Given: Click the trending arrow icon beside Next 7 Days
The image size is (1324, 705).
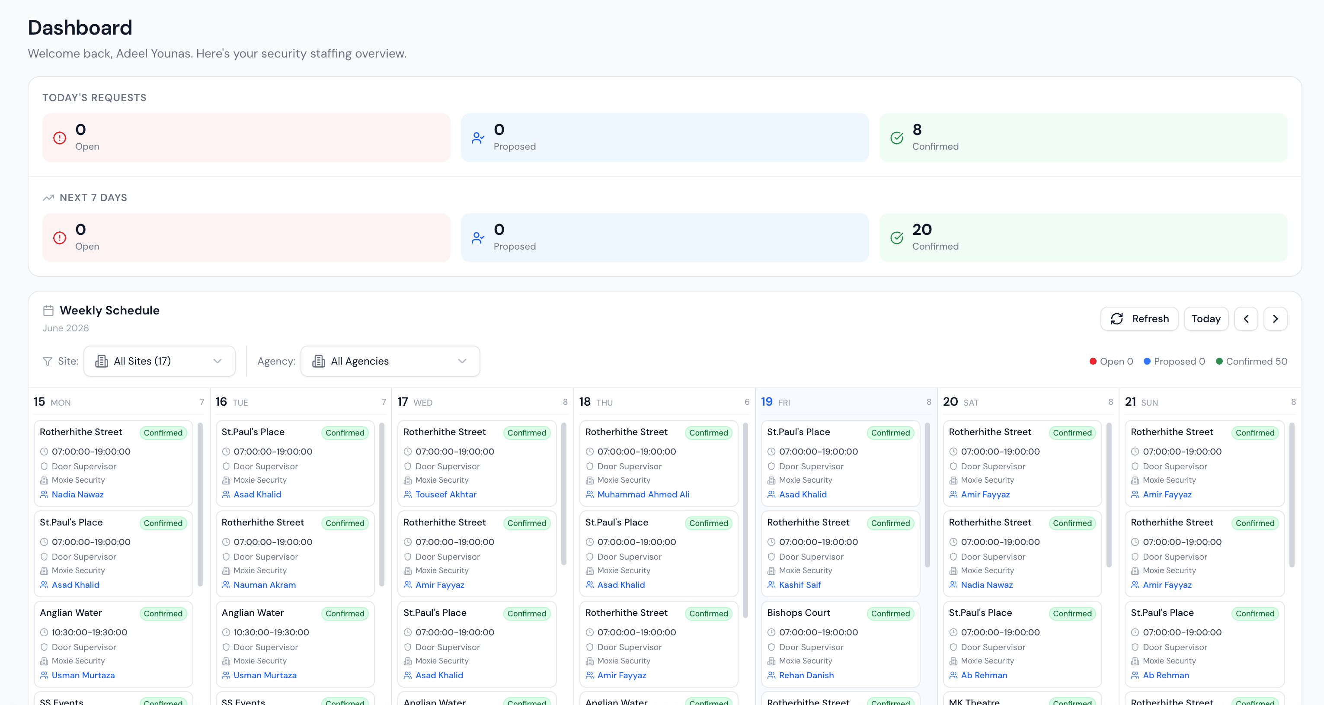Looking at the screenshot, I should [x=48, y=198].
